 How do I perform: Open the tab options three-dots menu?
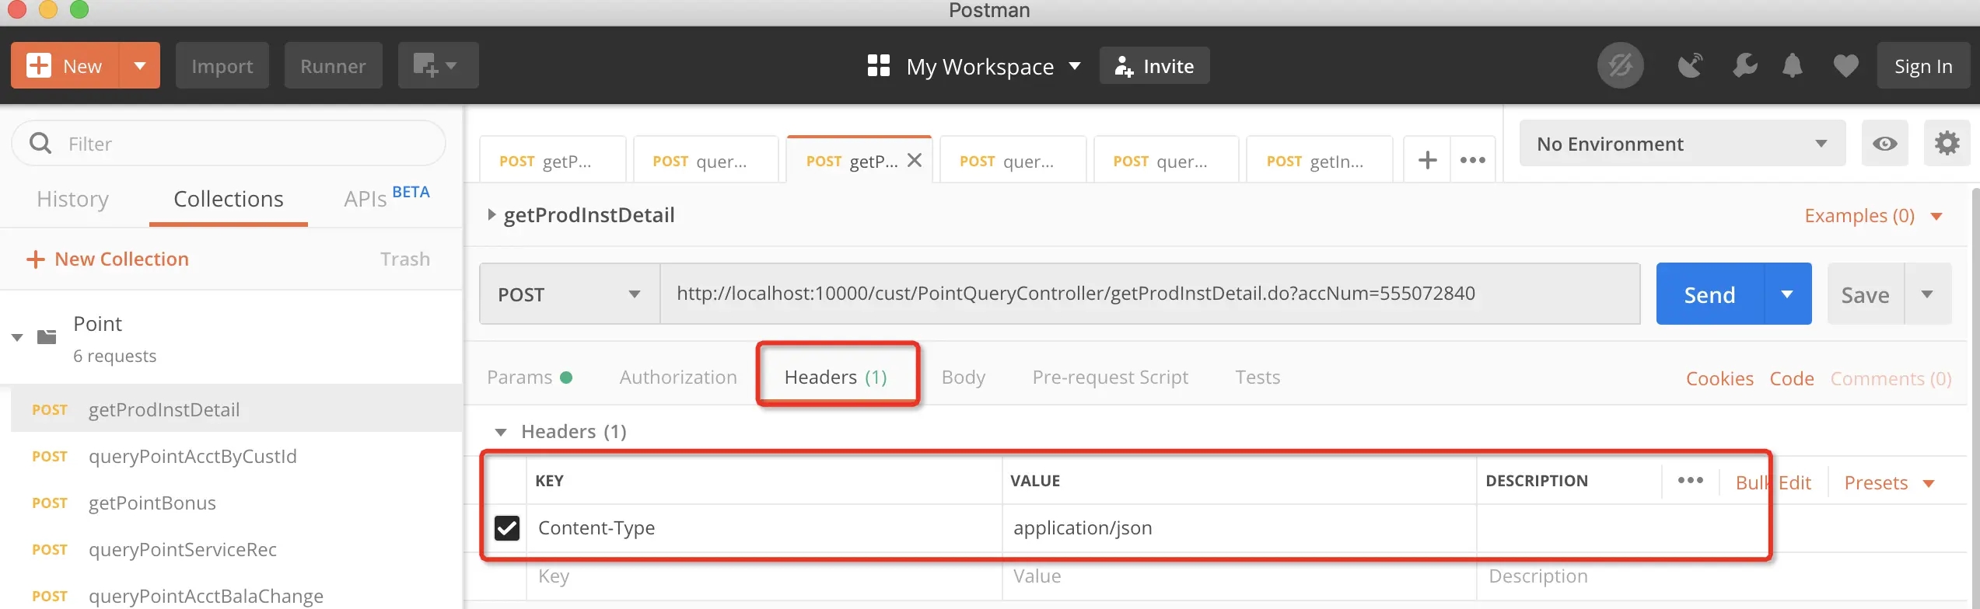tap(1472, 160)
